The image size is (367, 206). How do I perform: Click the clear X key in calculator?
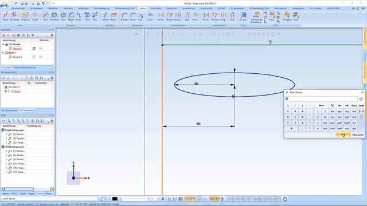click(332, 105)
